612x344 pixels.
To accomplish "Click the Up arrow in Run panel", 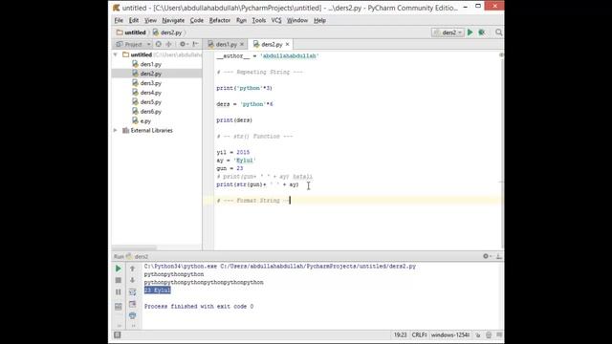I will (132, 269).
